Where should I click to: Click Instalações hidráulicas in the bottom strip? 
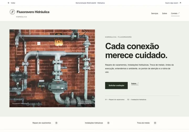tap(94, 123)
